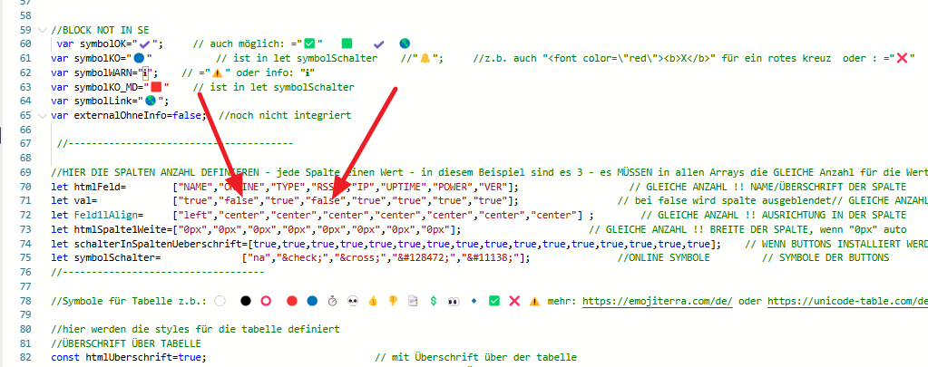Click the small blue diamond on line 78
This screenshot has width=928, height=367.
pos(474,301)
